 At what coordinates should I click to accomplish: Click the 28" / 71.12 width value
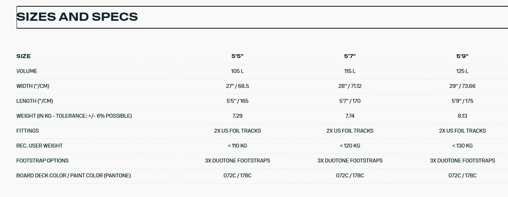point(350,86)
